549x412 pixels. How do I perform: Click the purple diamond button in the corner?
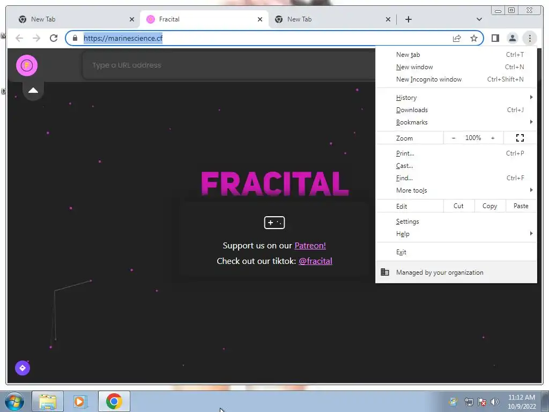(23, 368)
